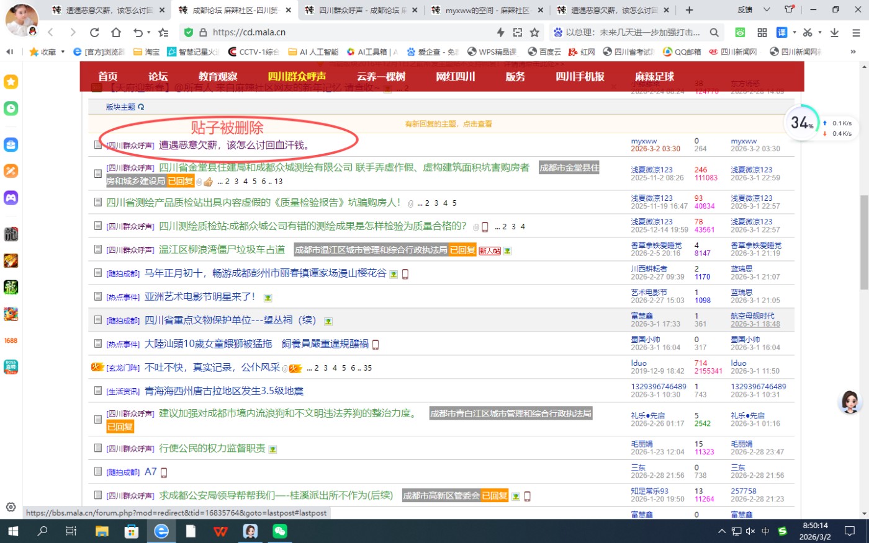
Task: Click the 有新回复的主题,点击查看 notice link
Action: point(448,124)
